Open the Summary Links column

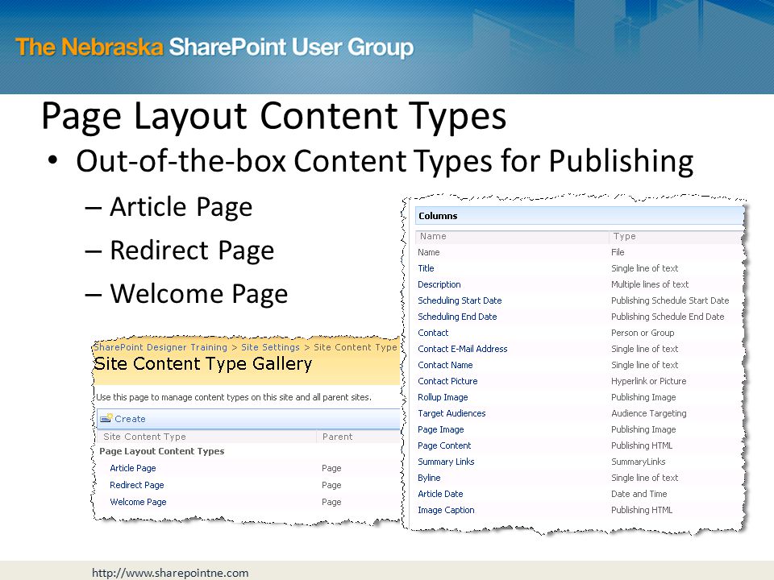point(446,462)
